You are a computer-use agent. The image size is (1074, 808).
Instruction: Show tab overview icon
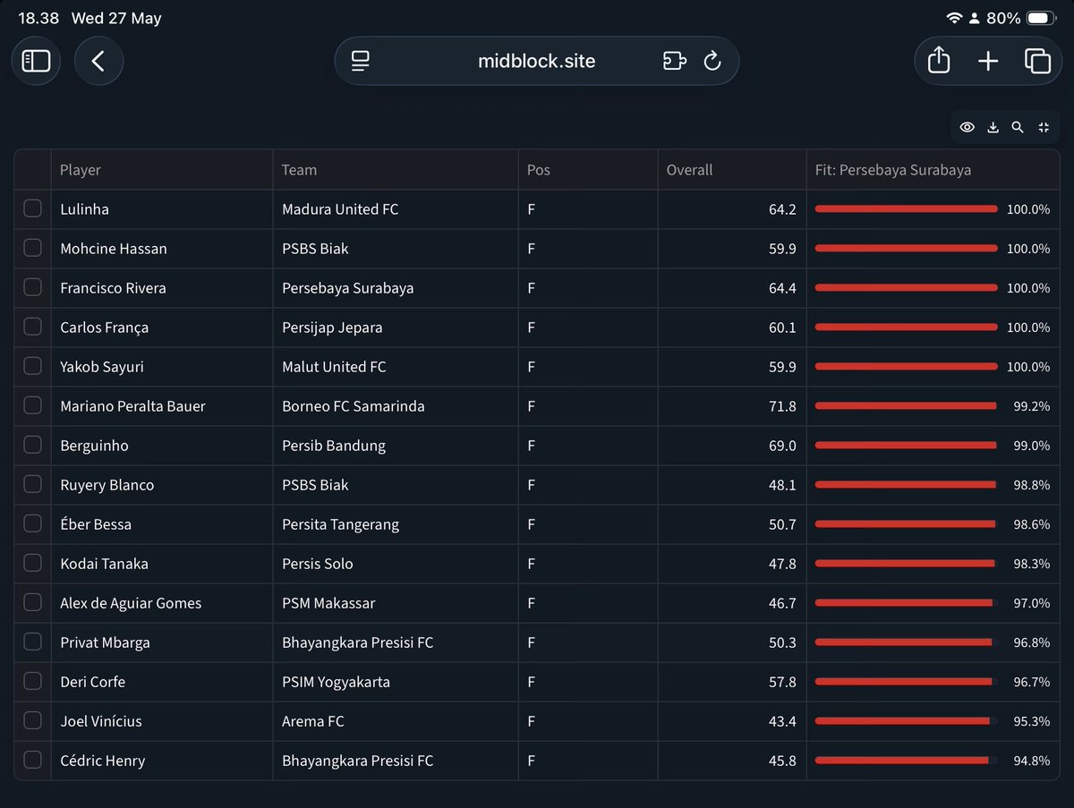1037,61
